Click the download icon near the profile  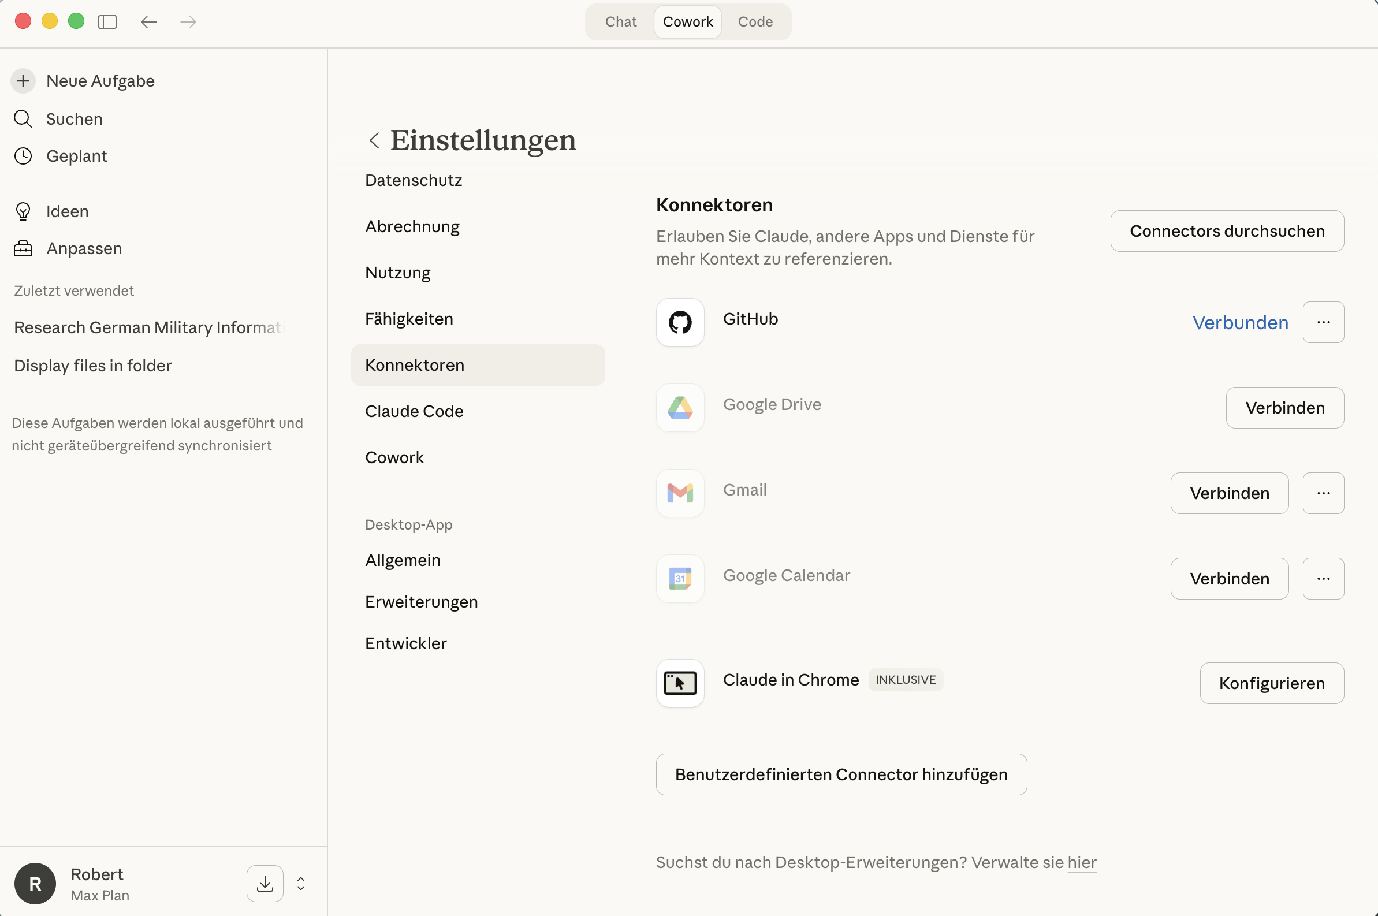[x=264, y=883]
